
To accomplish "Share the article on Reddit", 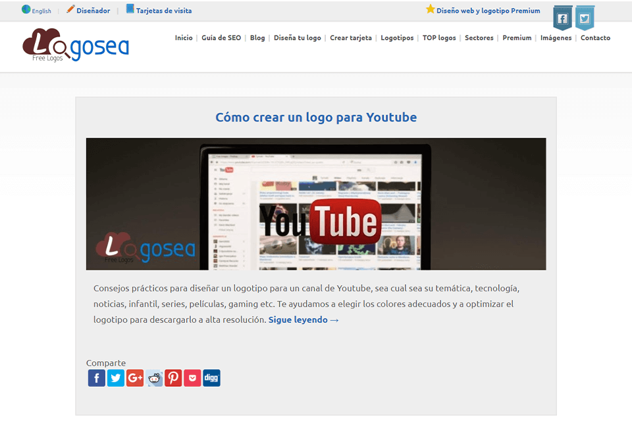I will click(154, 378).
